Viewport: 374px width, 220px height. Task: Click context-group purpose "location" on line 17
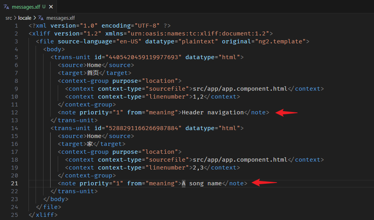160,152
